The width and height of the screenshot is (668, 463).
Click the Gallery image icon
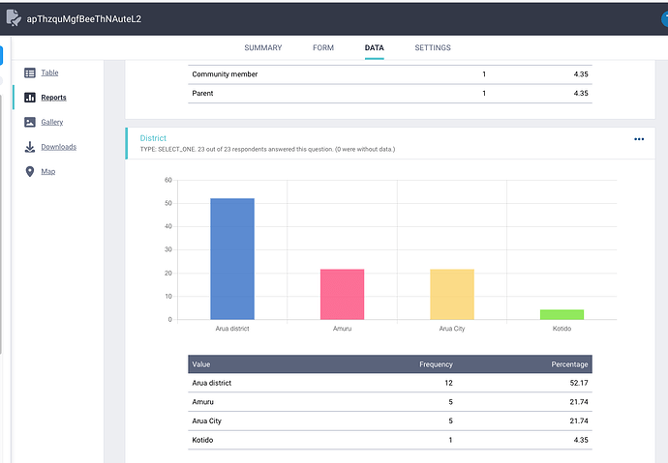(x=30, y=122)
